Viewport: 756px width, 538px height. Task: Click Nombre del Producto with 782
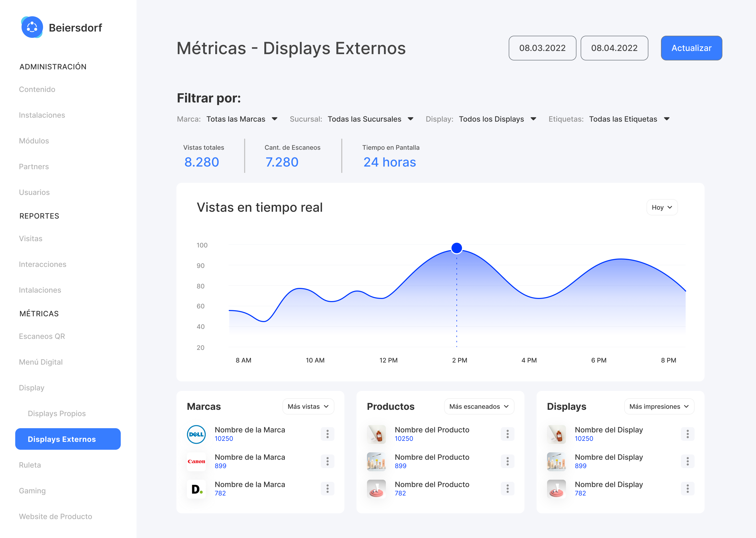point(432,484)
